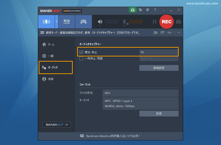The width and height of the screenshot is (221, 145).
Task: Start recording with the red REC button
Action: coord(167,22)
